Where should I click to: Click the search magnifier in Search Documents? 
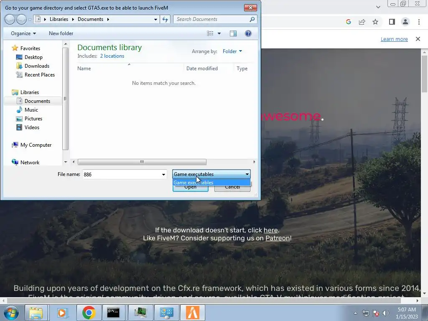point(252,19)
